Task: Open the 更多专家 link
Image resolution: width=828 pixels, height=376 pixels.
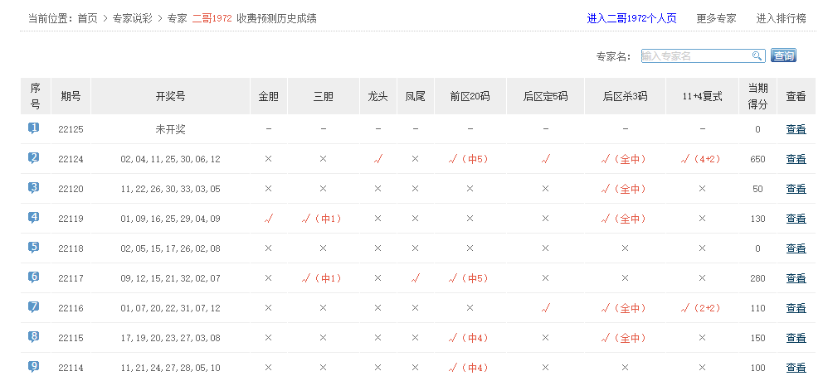Action: pyautogui.click(x=716, y=18)
